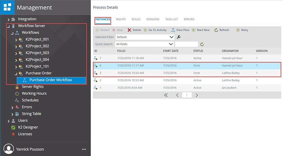The height and width of the screenshot is (156, 283).
Task: Delete the selected instance
Action: [134, 30]
